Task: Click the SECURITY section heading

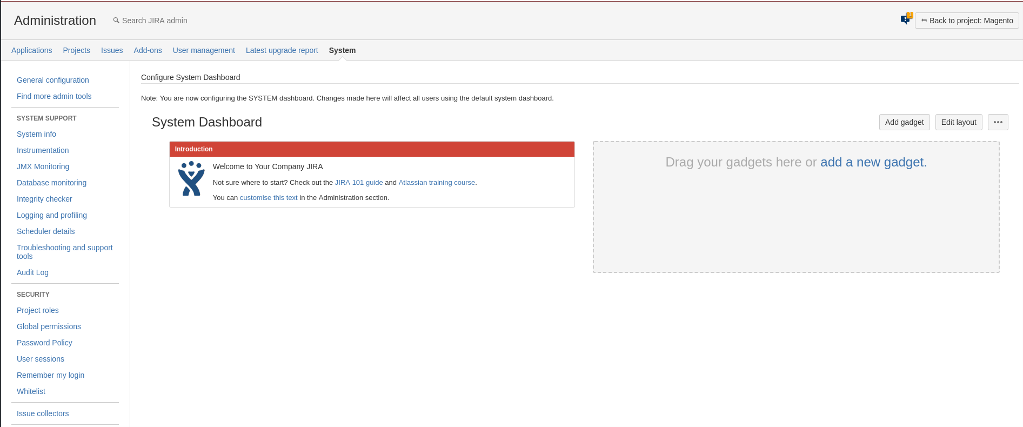Action: coord(33,295)
